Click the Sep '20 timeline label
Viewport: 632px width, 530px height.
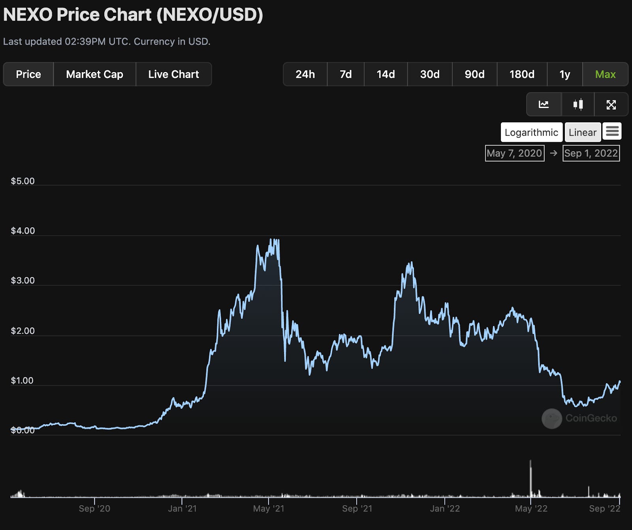94,508
